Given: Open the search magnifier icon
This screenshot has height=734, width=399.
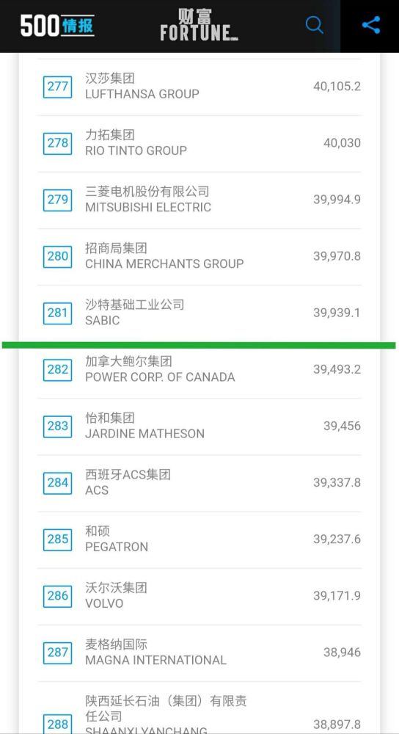Looking at the screenshot, I should tap(315, 25).
